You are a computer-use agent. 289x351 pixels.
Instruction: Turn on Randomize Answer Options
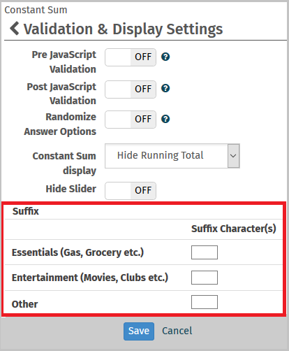[131, 120]
